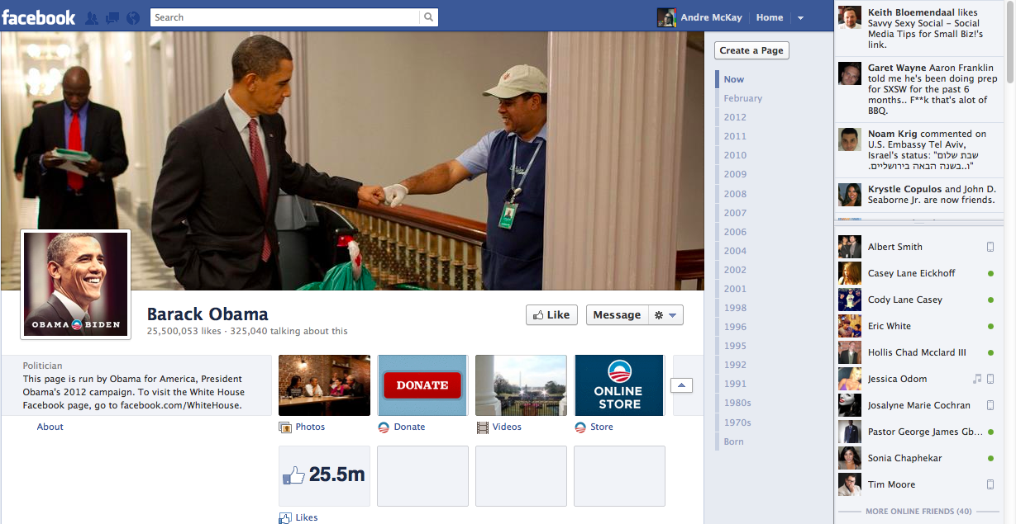This screenshot has height=524, width=1016.
Task: Open the Online Store app icon
Action: (x=619, y=385)
